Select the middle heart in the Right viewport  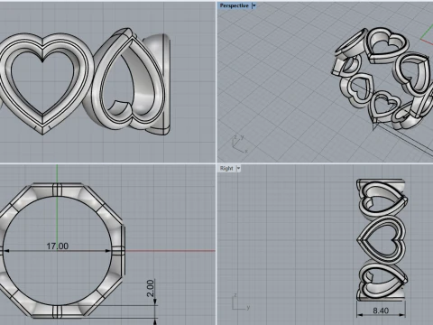[x=382, y=240]
